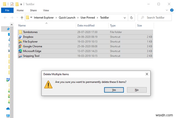Click the Properties quick access toolbar icon

12,4
